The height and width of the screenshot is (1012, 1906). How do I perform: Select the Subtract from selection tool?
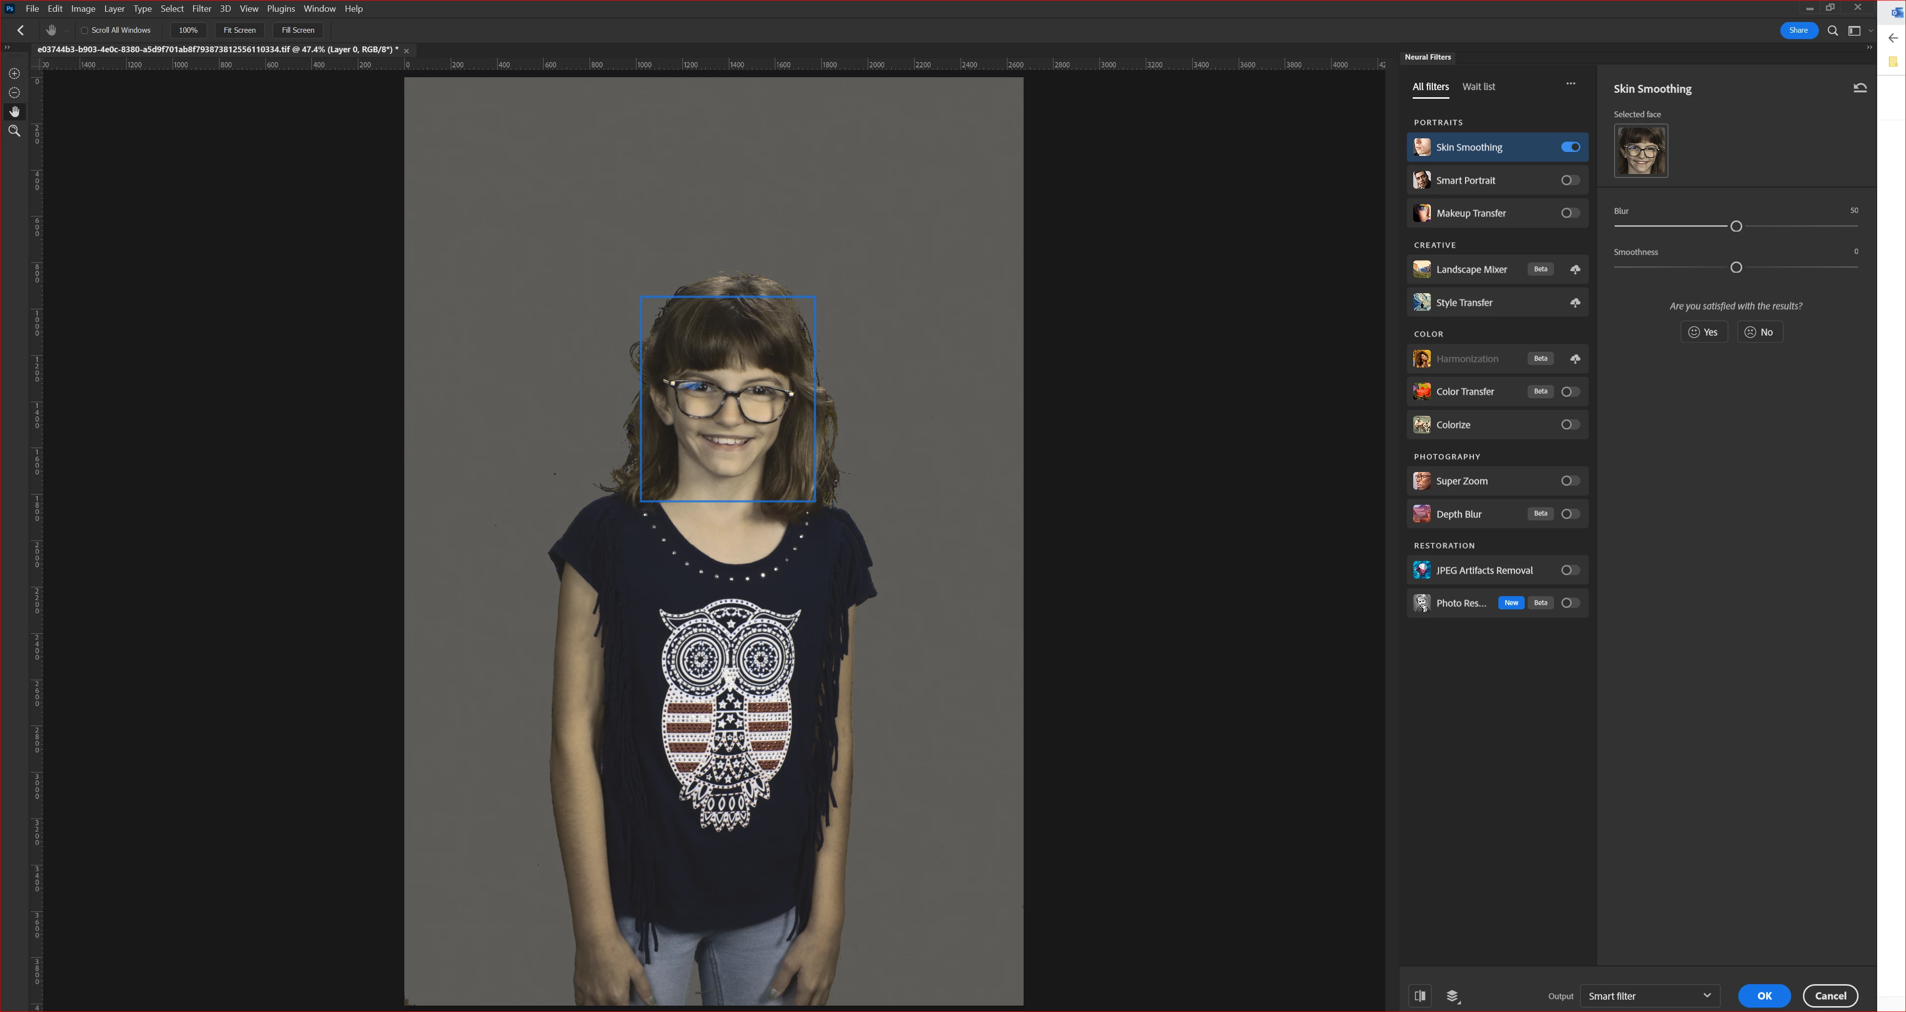click(x=14, y=93)
